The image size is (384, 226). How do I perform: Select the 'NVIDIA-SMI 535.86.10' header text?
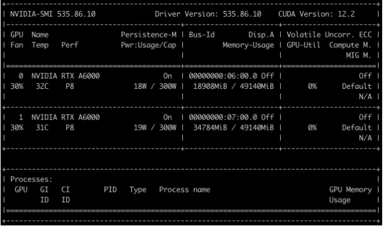pyautogui.click(x=53, y=14)
